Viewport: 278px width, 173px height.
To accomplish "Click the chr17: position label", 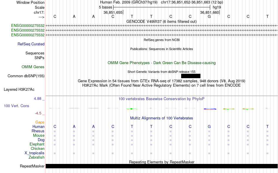I will (x=39, y=12).
